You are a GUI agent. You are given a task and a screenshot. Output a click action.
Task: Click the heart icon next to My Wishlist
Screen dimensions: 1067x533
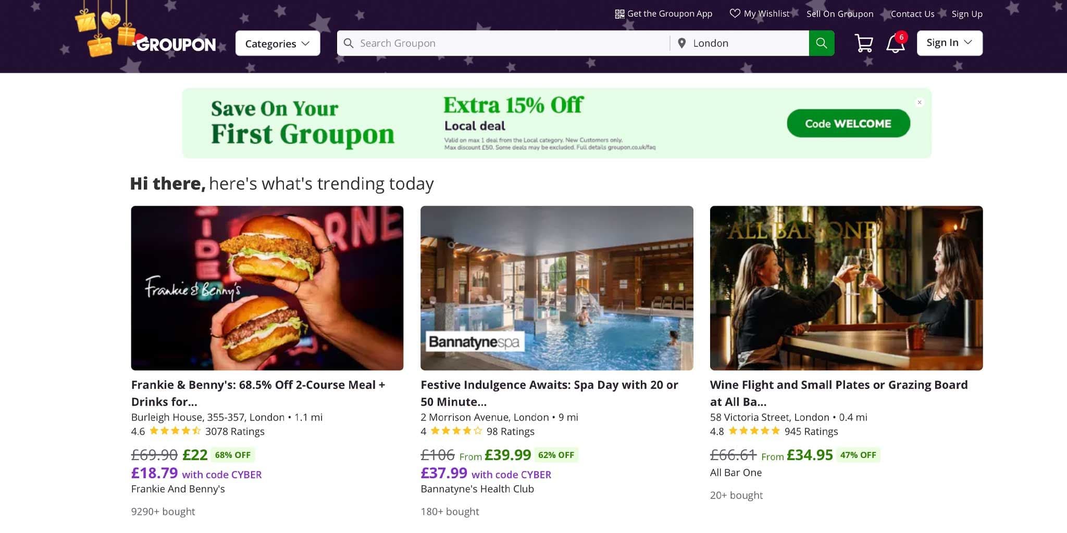tap(735, 14)
